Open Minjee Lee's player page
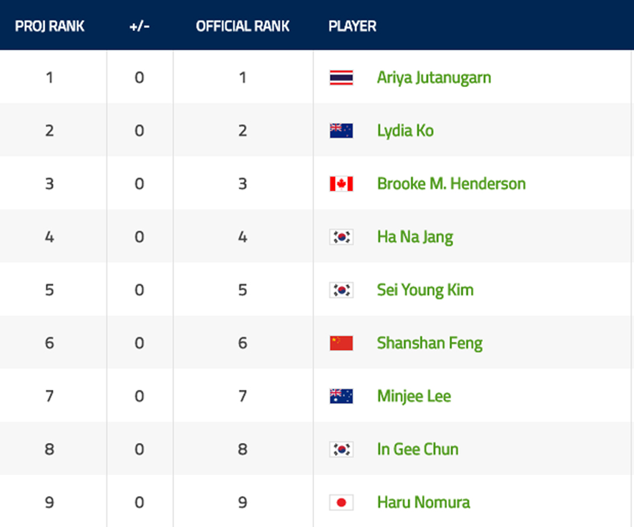Image resolution: width=634 pixels, height=527 pixels. click(414, 396)
